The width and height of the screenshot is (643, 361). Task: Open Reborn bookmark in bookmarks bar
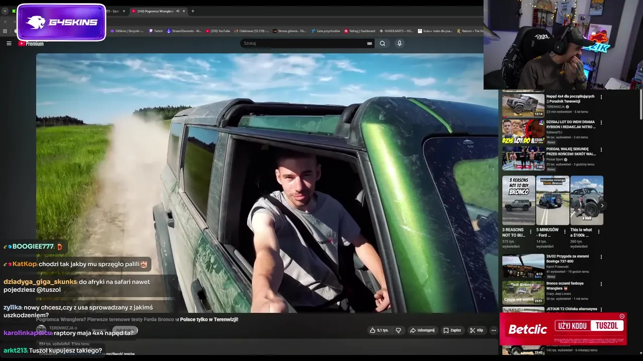(470, 31)
